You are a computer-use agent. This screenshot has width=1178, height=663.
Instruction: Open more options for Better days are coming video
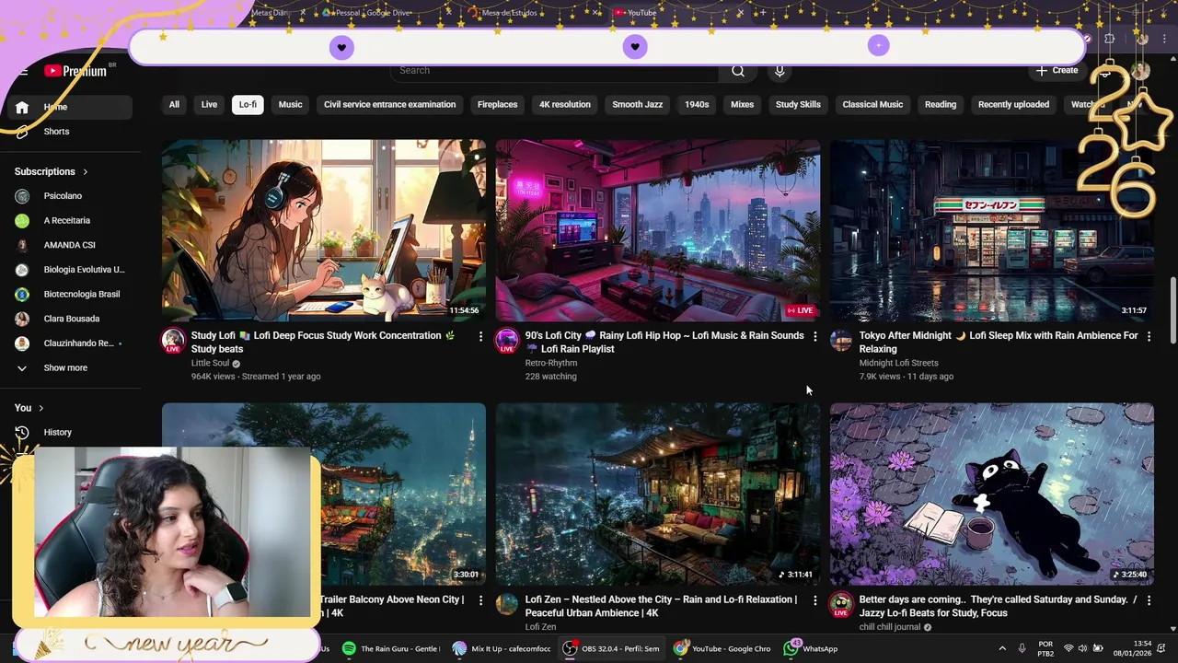(x=1149, y=600)
